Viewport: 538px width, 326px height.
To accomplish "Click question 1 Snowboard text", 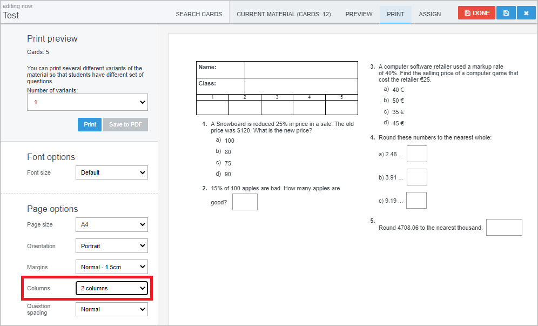I will (x=282, y=127).
